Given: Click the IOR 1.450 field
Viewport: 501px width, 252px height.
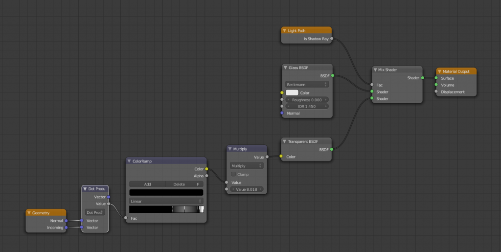Looking at the screenshot, I should [307, 106].
